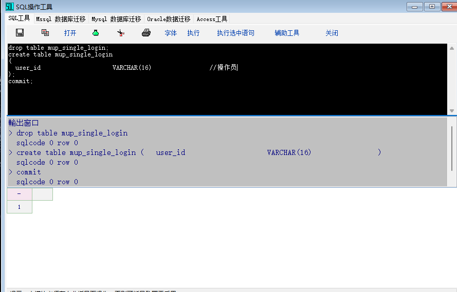Viewport: 457px width, 292px height.
Task: Click the copy icon in toolbar
Action: tap(45, 33)
